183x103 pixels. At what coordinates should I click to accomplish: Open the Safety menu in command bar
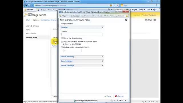pos(142,9)
